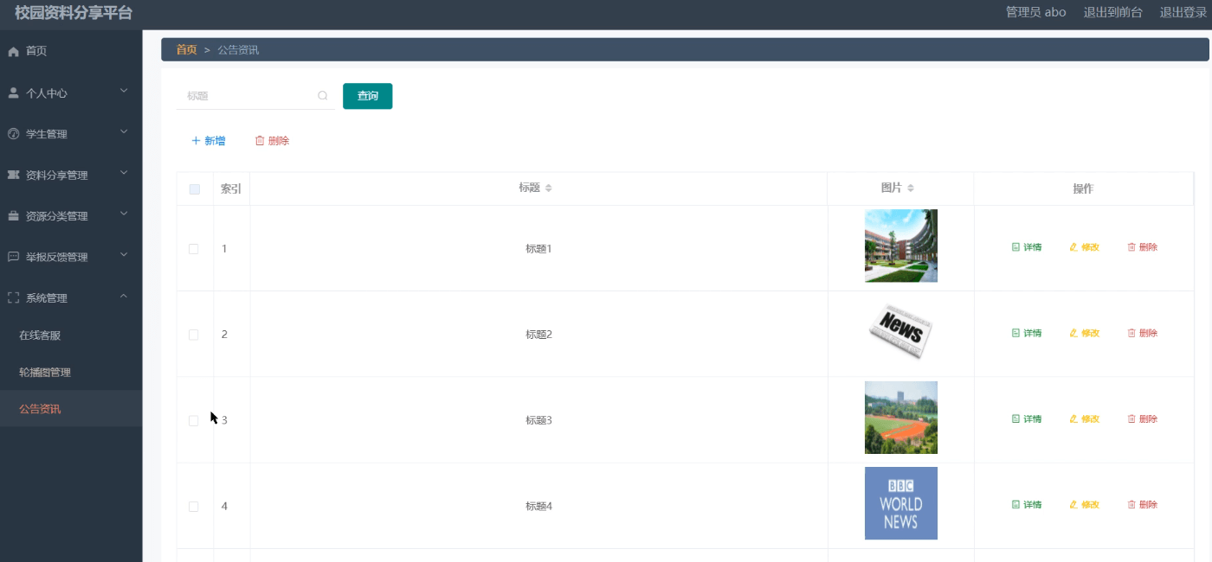Screen dimensions: 1212x562
Task: Click the plus icon to 新增 announcement
Action: coord(195,139)
